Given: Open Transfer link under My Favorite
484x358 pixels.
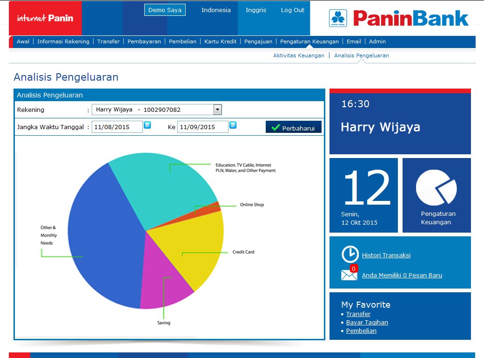Looking at the screenshot, I should pyautogui.click(x=358, y=314).
